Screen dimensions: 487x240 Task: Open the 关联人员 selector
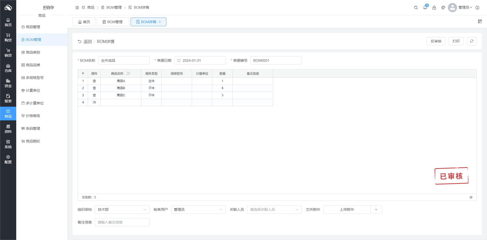[274, 210]
